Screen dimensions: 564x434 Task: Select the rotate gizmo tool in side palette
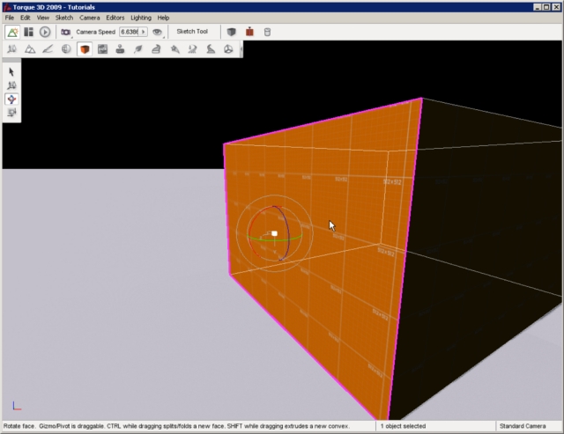(12, 99)
